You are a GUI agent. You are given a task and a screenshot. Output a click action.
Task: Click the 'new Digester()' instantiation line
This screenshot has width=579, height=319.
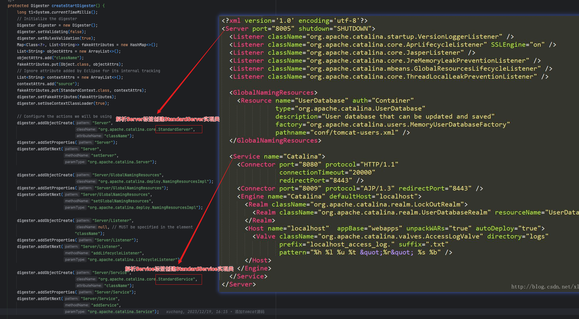[57, 25]
